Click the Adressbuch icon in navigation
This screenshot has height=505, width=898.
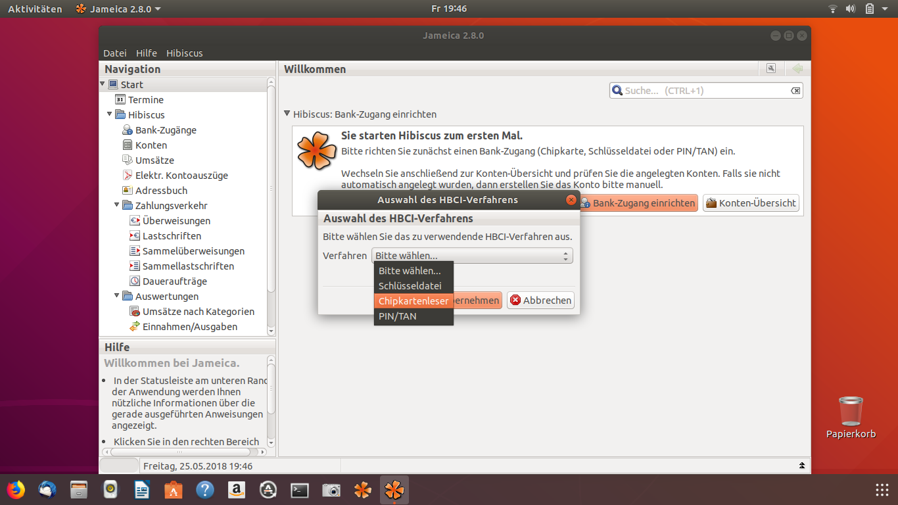pos(128,191)
